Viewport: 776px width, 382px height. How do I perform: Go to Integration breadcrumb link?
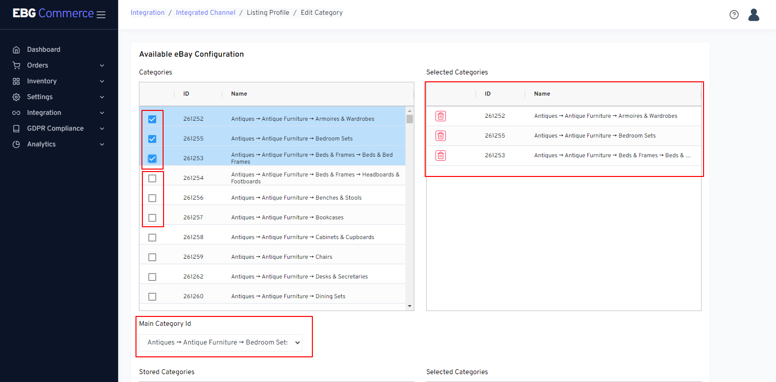(147, 13)
